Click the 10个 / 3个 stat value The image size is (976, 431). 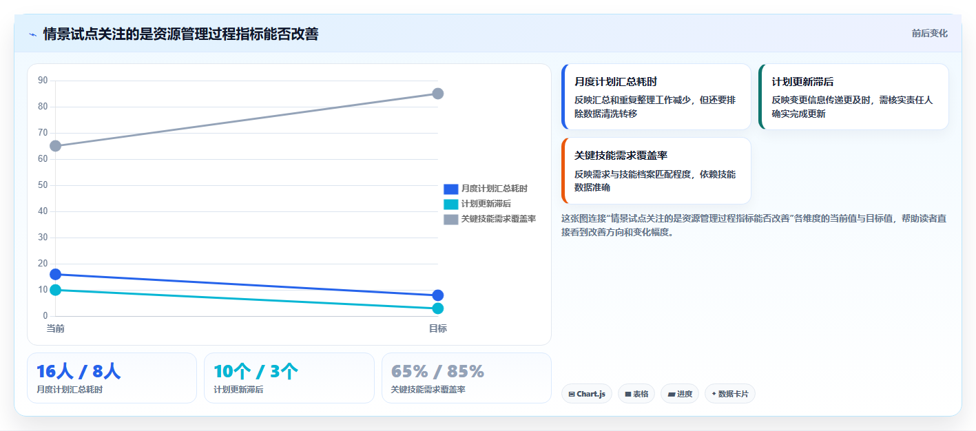point(256,371)
